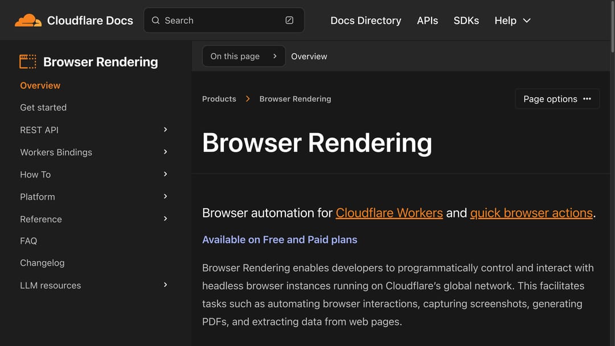Image resolution: width=615 pixels, height=346 pixels.
Task: Click the Workers Bindings sidebar label
Action: [x=56, y=152]
